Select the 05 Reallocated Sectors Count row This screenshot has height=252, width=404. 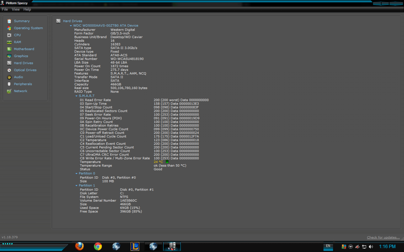pyautogui.click(x=139, y=111)
